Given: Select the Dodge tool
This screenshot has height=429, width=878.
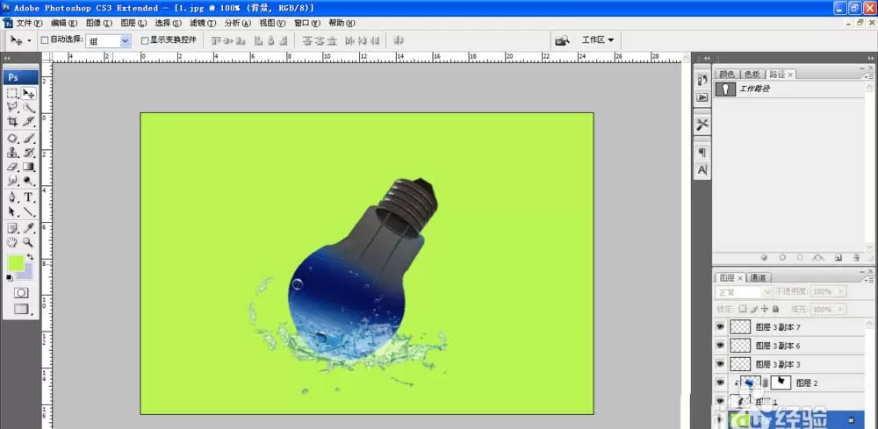Looking at the screenshot, I should tap(29, 181).
